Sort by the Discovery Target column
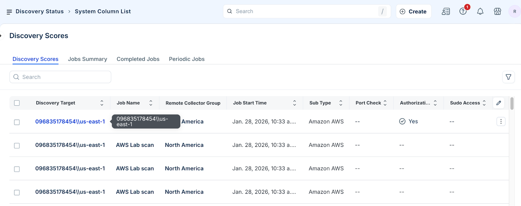Screen dimensions: 521x206 click(x=102, y=103)
